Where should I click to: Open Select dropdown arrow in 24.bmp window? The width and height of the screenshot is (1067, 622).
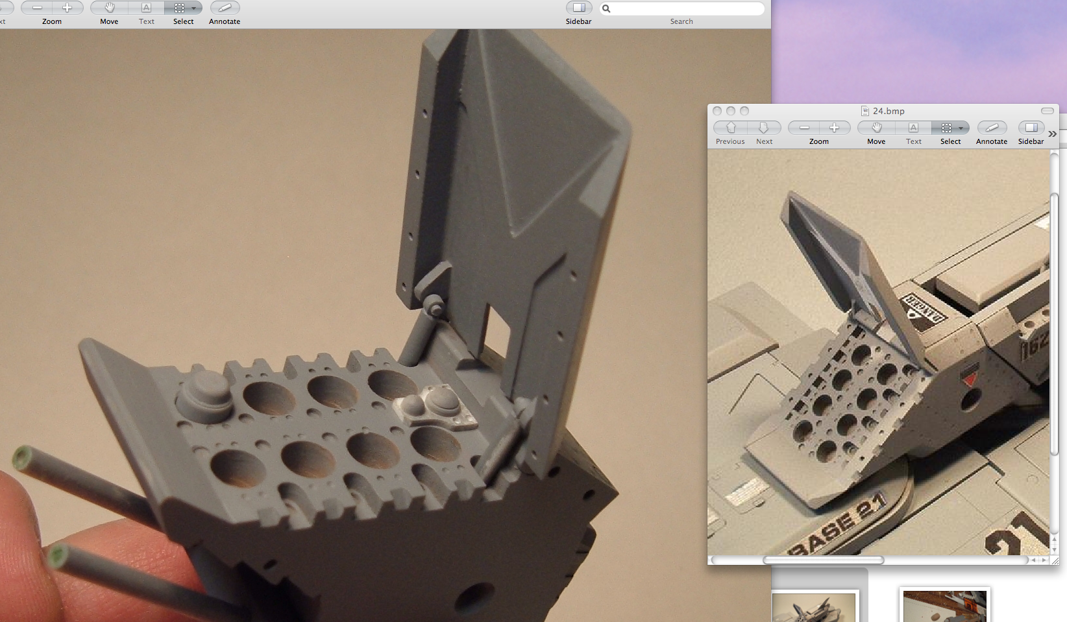961,128
